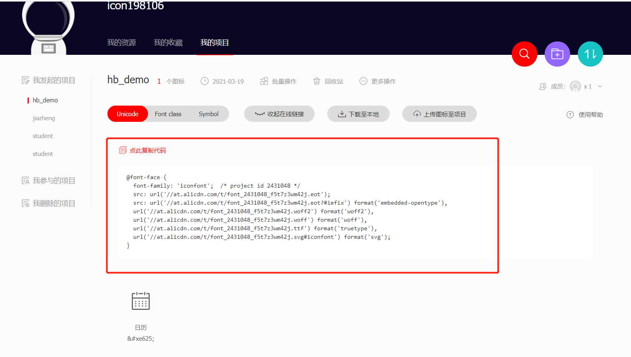This screenshot has width=631, height=357.
Task: Expand the member list chevron next to x1
Action: (x=600, y=86)
